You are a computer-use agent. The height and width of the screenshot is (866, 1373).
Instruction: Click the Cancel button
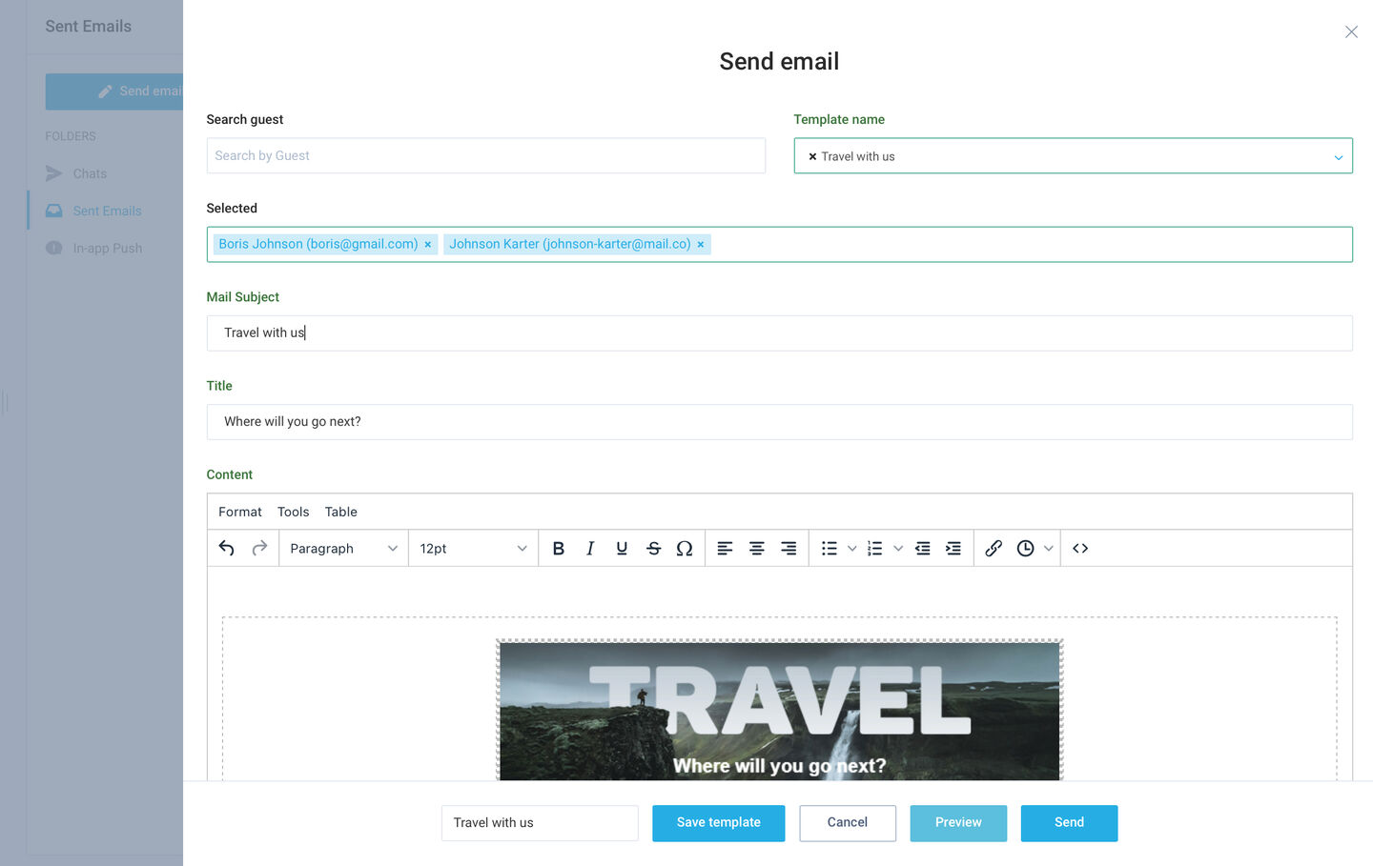click(848, 823)
